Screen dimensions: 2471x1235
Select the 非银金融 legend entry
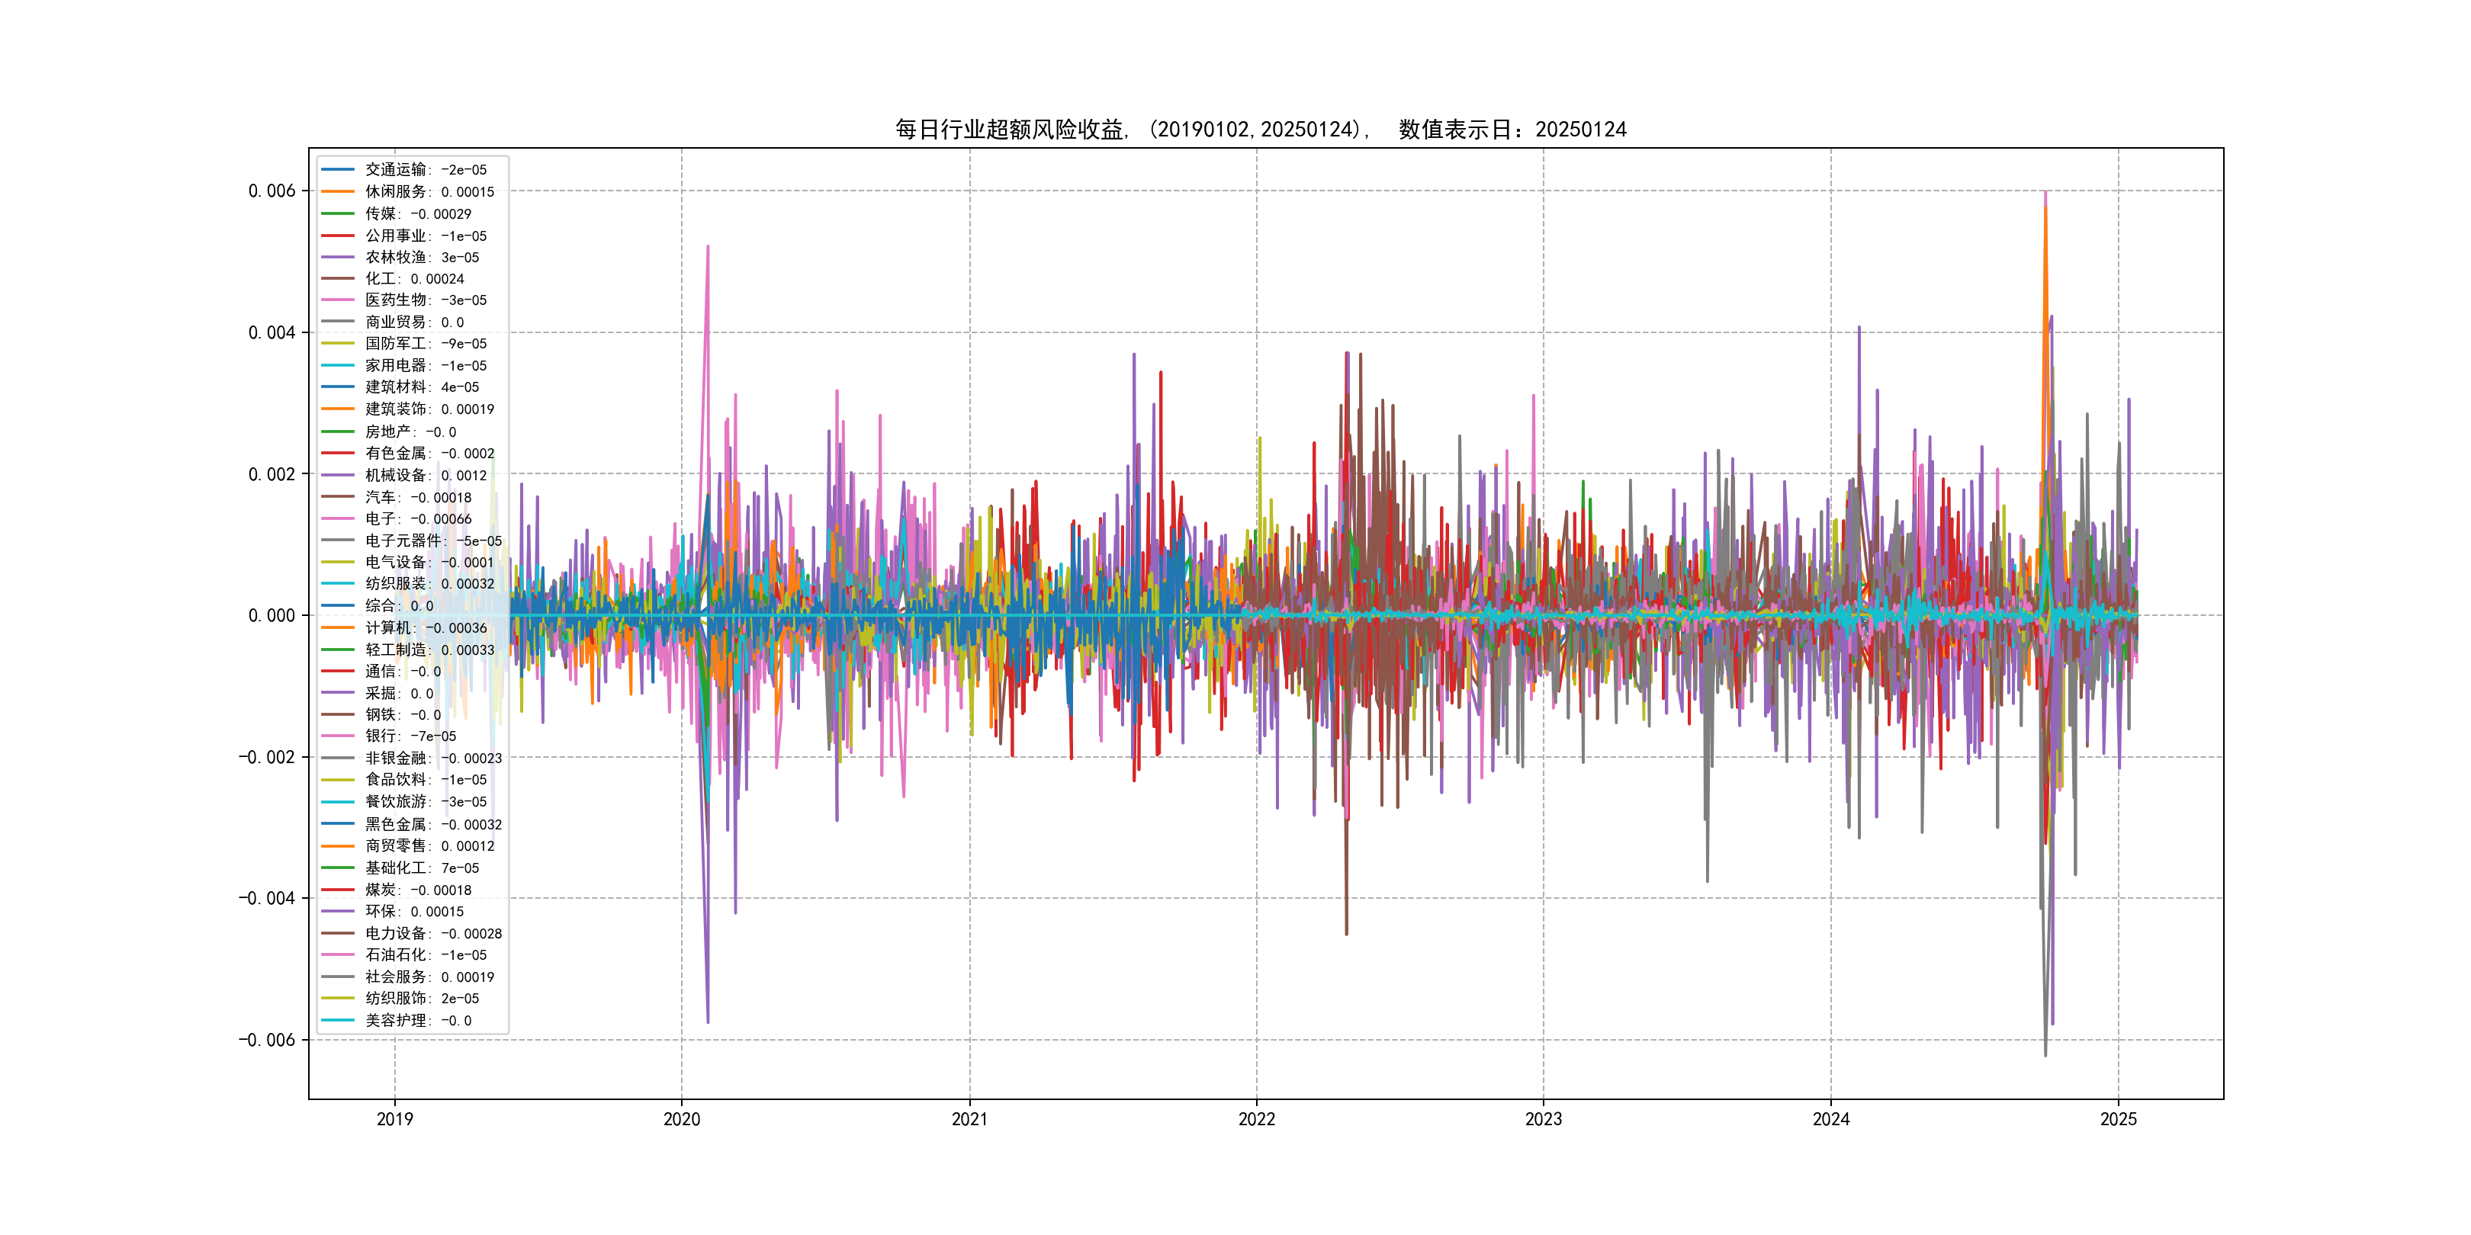432,759
